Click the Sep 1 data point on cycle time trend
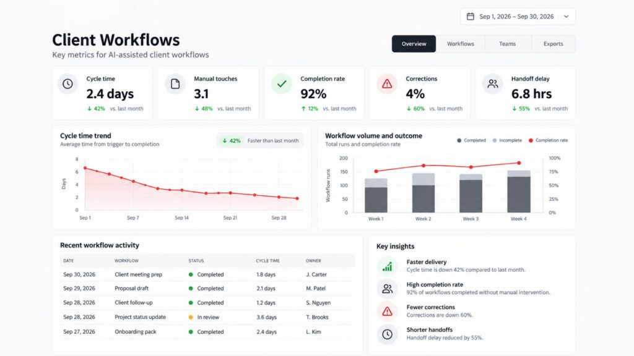Image resolution: width=634 pixels, height=356 pixels. [x=85, y=168]
